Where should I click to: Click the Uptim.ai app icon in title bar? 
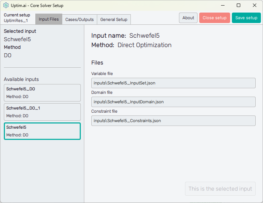click(6, 6)
